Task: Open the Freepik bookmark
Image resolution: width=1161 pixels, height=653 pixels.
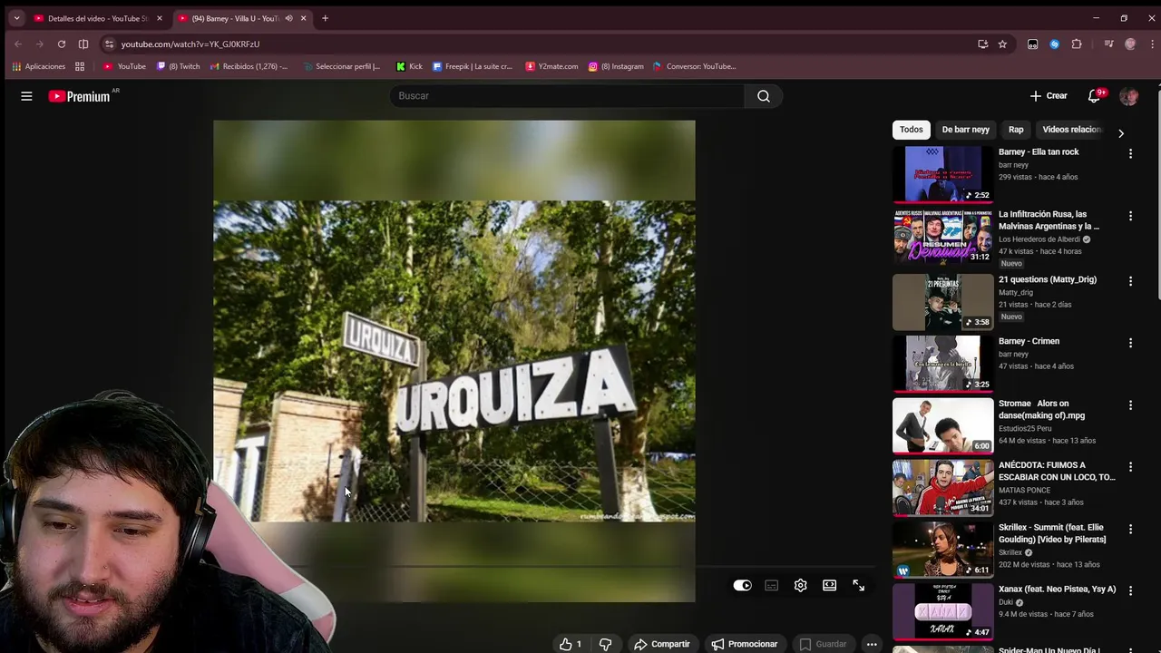Action: [473, 66]
